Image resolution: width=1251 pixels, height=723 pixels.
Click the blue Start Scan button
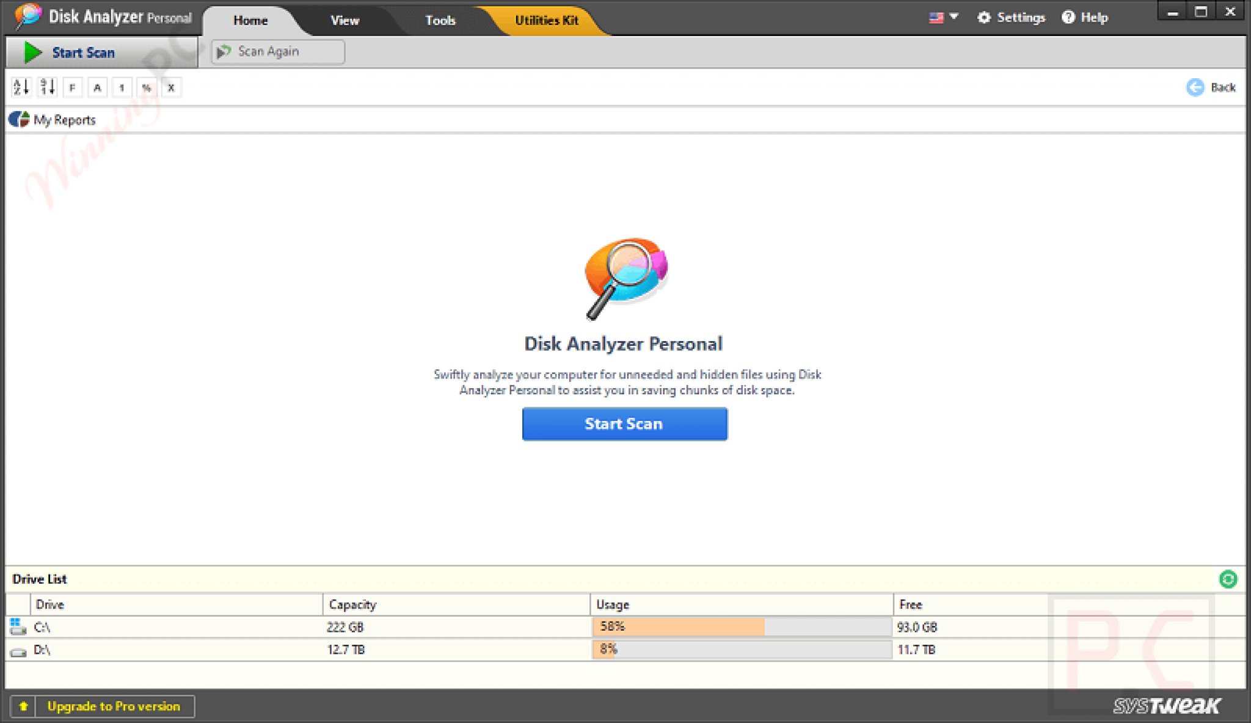624,424
